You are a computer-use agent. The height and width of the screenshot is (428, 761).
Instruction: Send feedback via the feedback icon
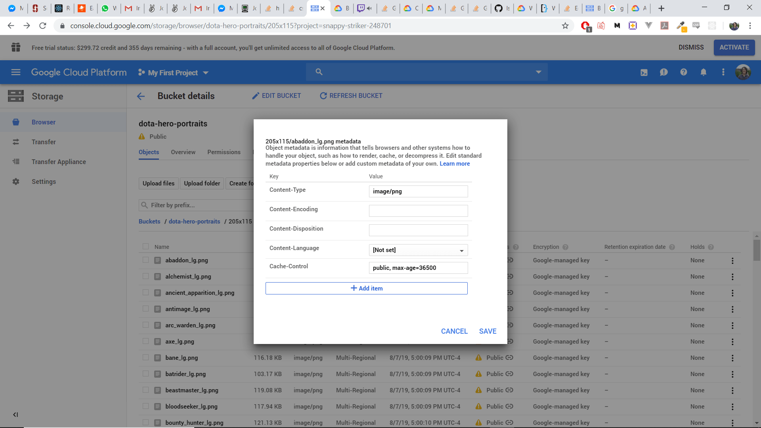tap(664, 72)
